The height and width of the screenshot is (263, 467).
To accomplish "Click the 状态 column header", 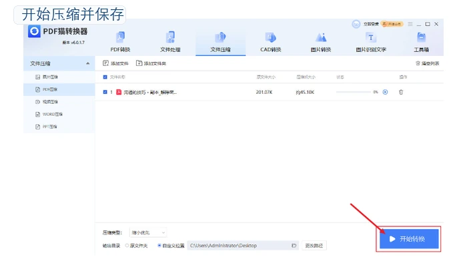I will point(340,77).
